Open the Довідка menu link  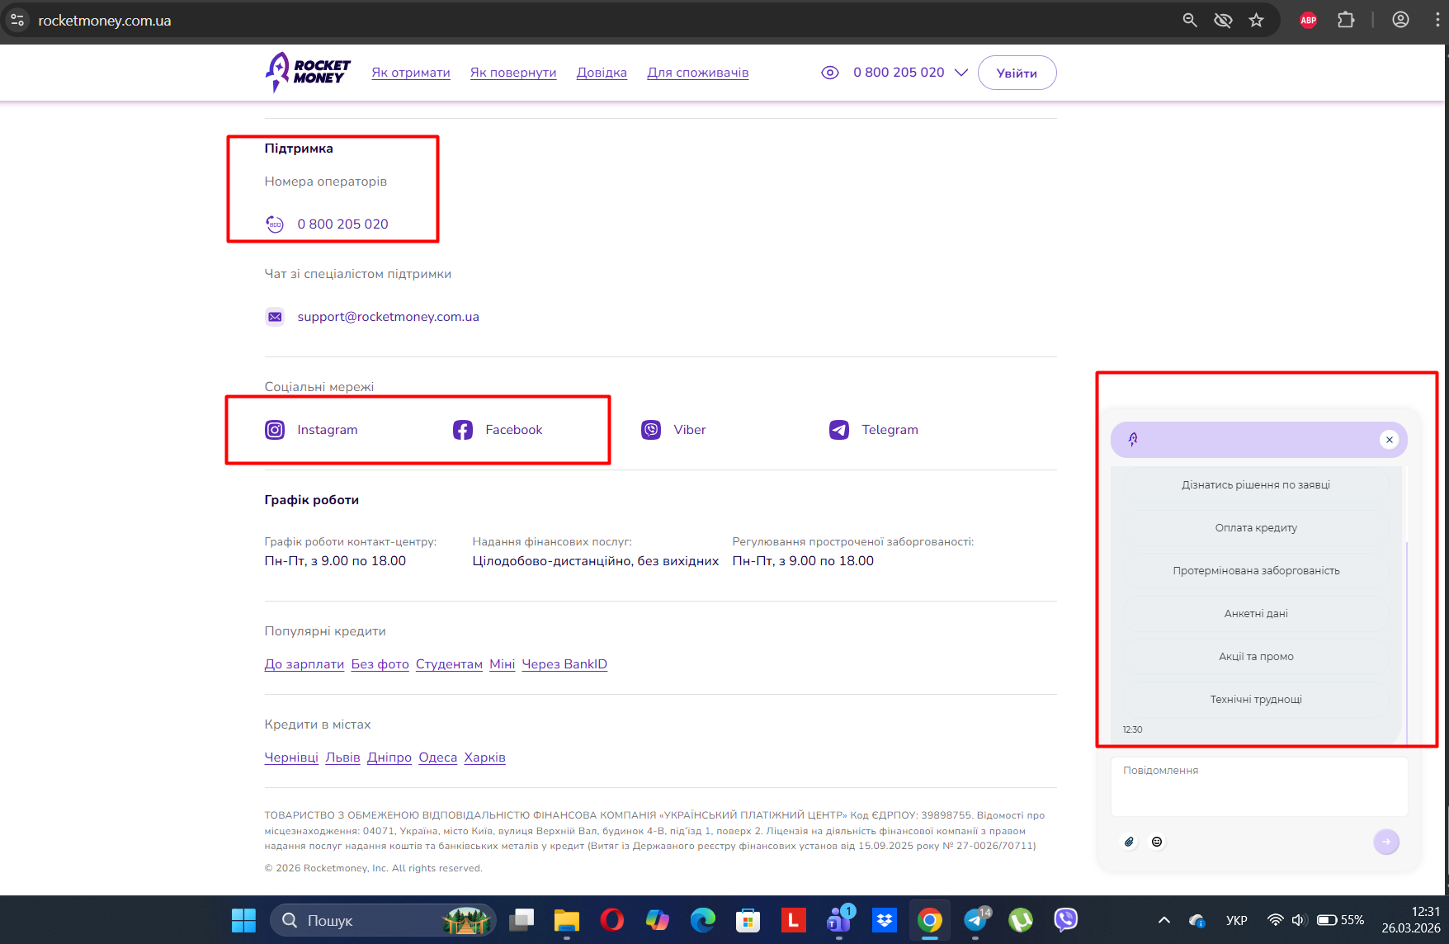(602, 73)
